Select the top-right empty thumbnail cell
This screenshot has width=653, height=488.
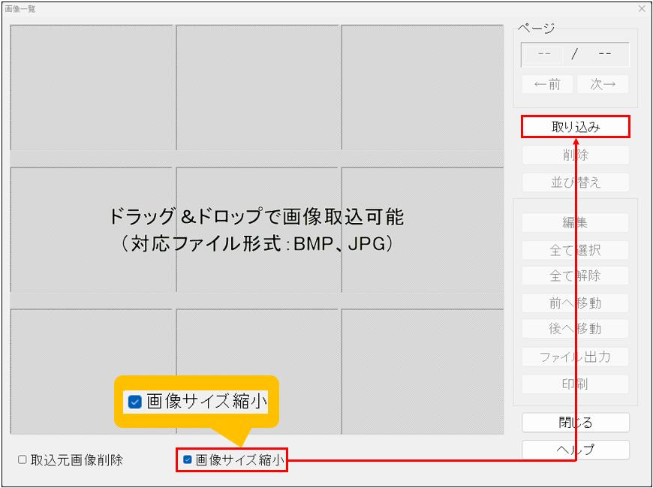click(x=422, y=87)
